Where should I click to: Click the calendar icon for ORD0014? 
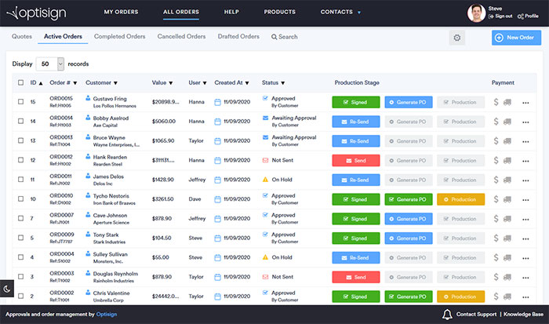point(217,122)
